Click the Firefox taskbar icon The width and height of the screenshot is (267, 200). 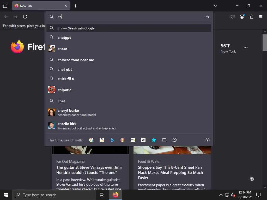[116, 195]
